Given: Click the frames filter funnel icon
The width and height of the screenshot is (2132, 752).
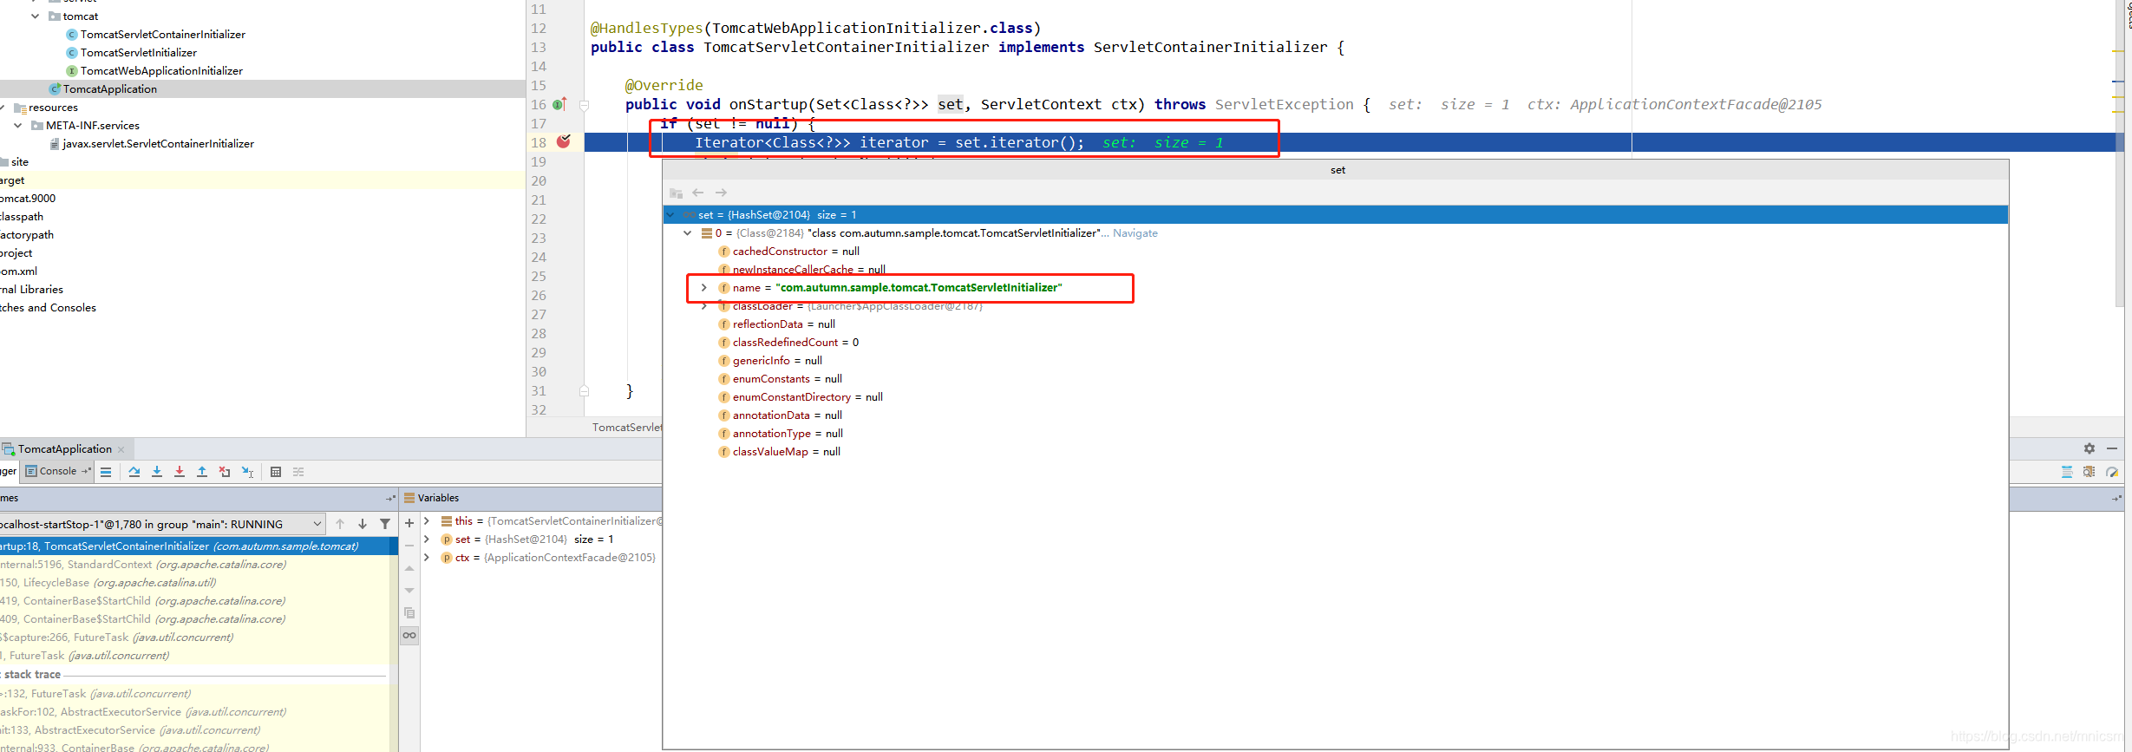Looking at the screenshot, I should [385, 524].
